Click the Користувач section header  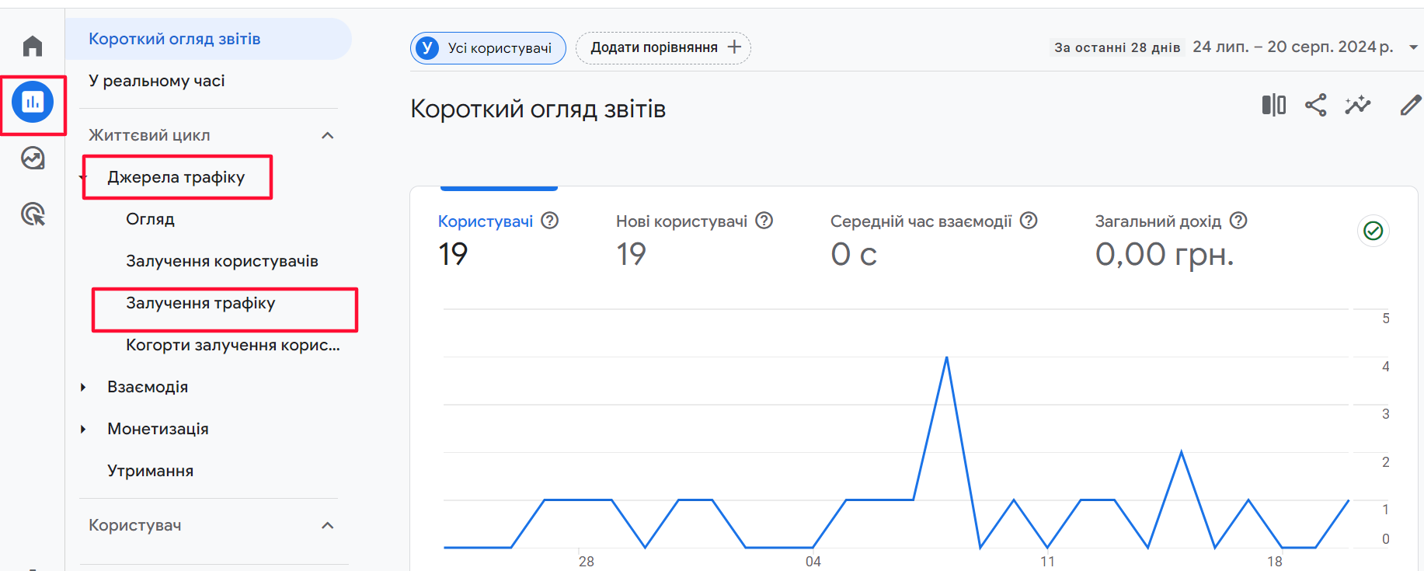tap(135, 525)
